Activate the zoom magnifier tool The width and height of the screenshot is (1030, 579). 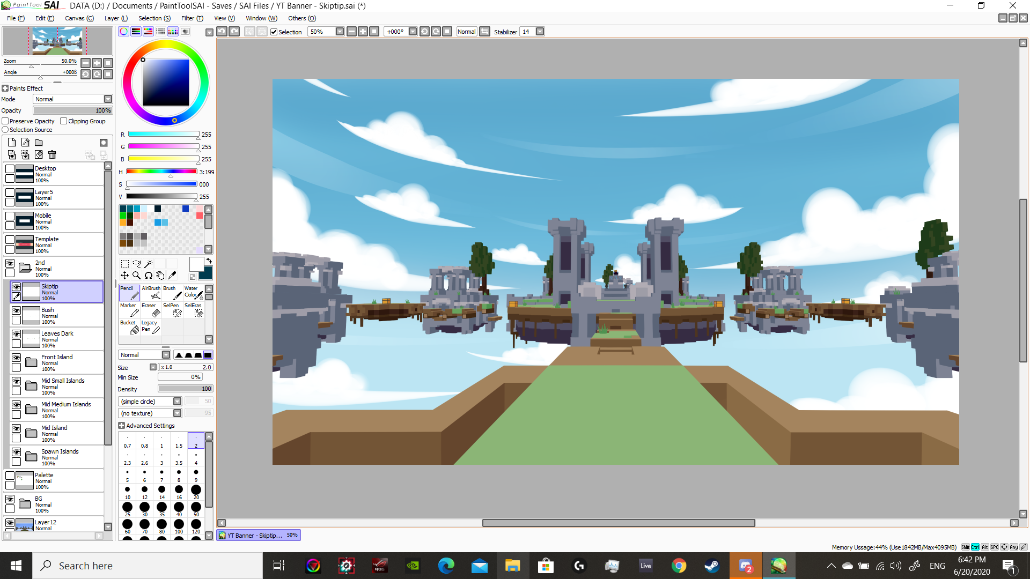coord(136,276)
